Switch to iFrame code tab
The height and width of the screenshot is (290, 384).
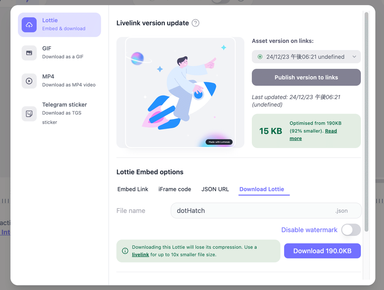(175, 189)
